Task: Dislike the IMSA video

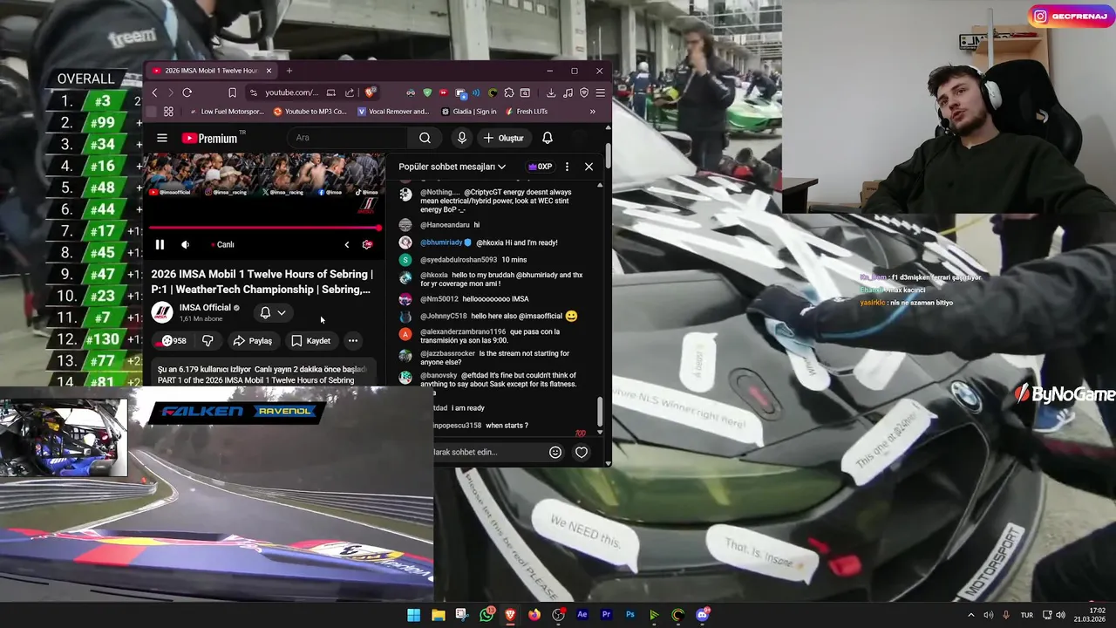Action: pos(208,341)
